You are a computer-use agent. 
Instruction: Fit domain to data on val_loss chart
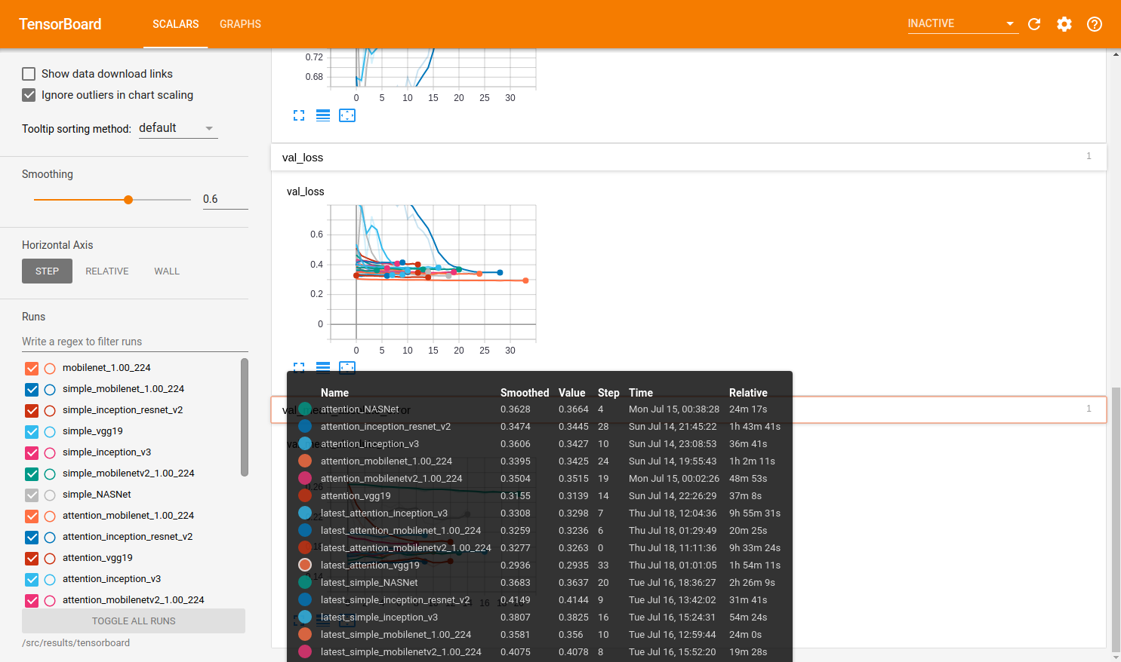347,367
